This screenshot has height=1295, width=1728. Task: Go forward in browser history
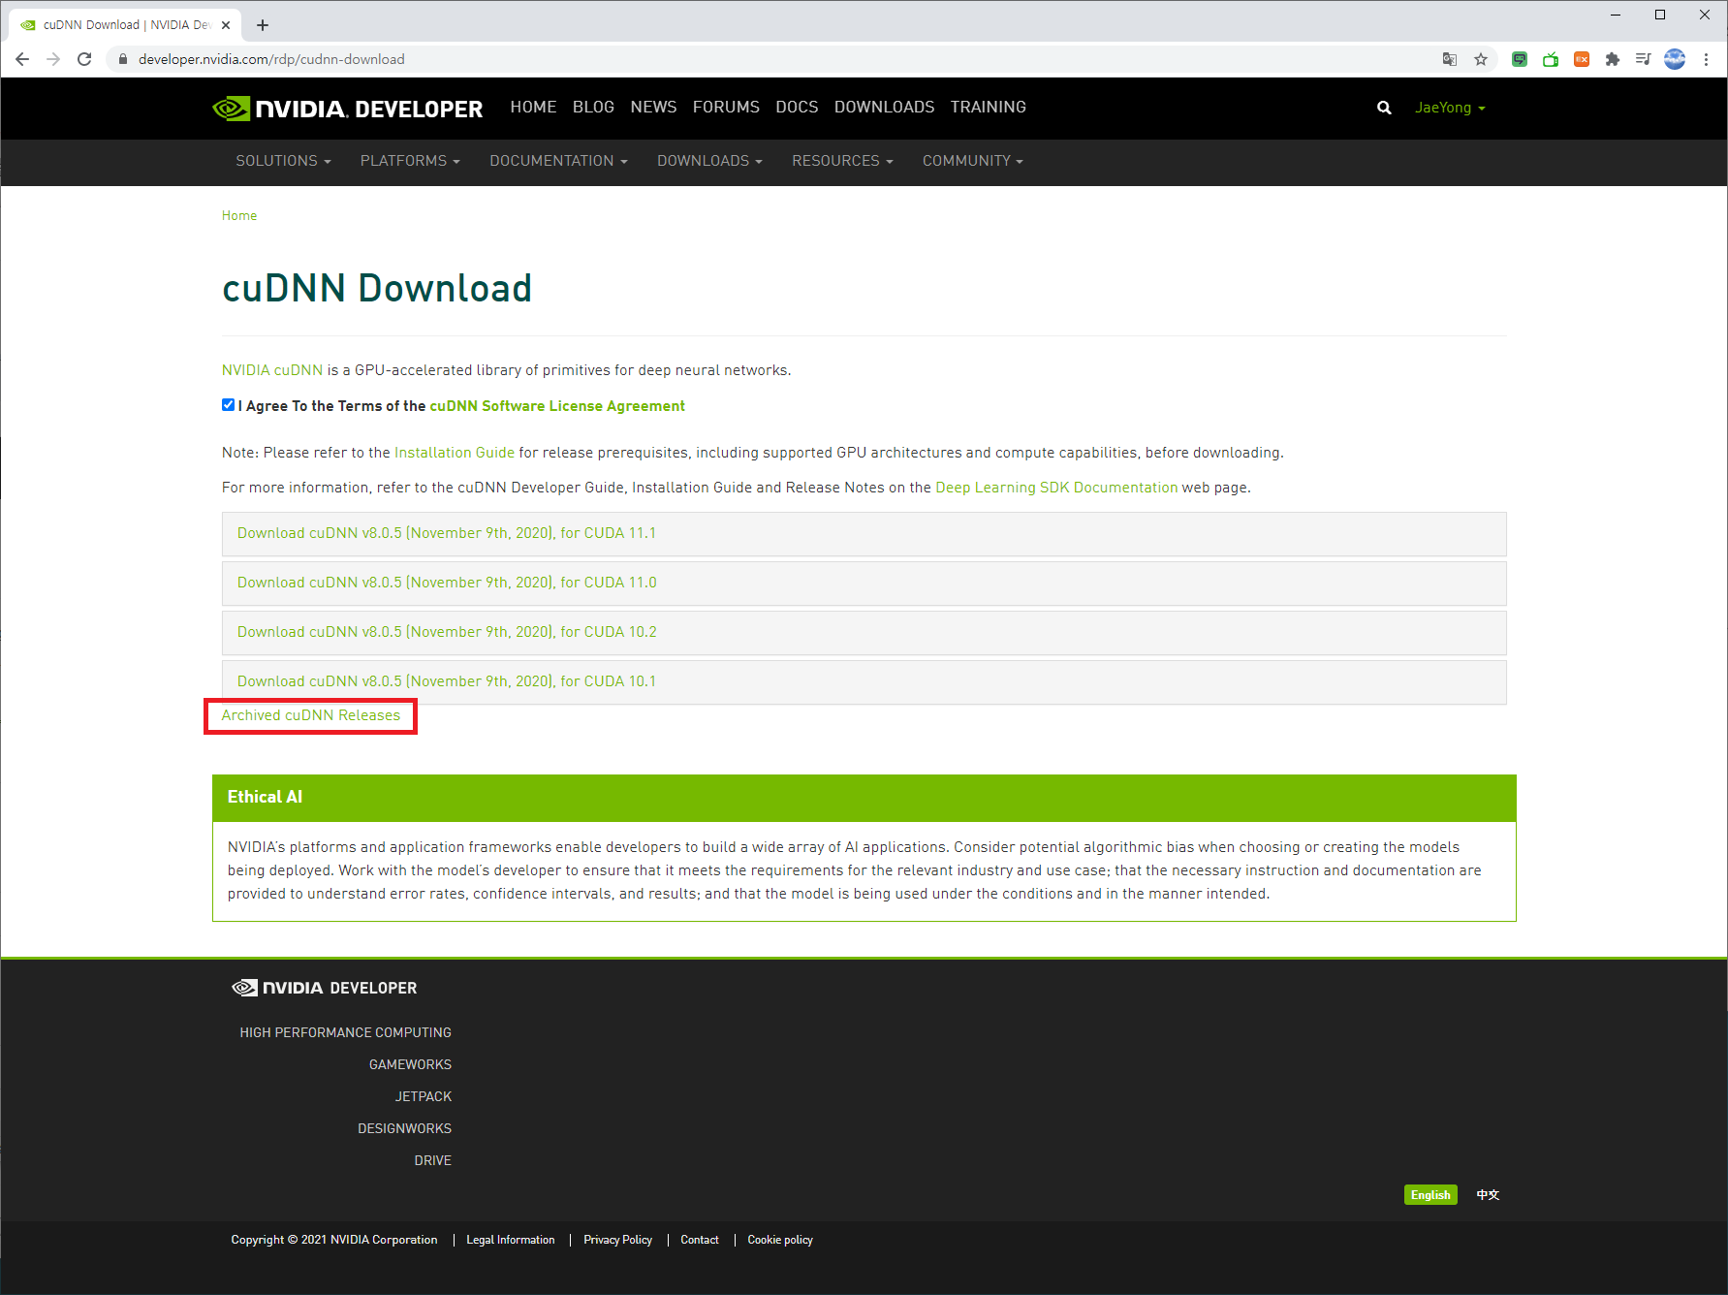coord(53,59)
